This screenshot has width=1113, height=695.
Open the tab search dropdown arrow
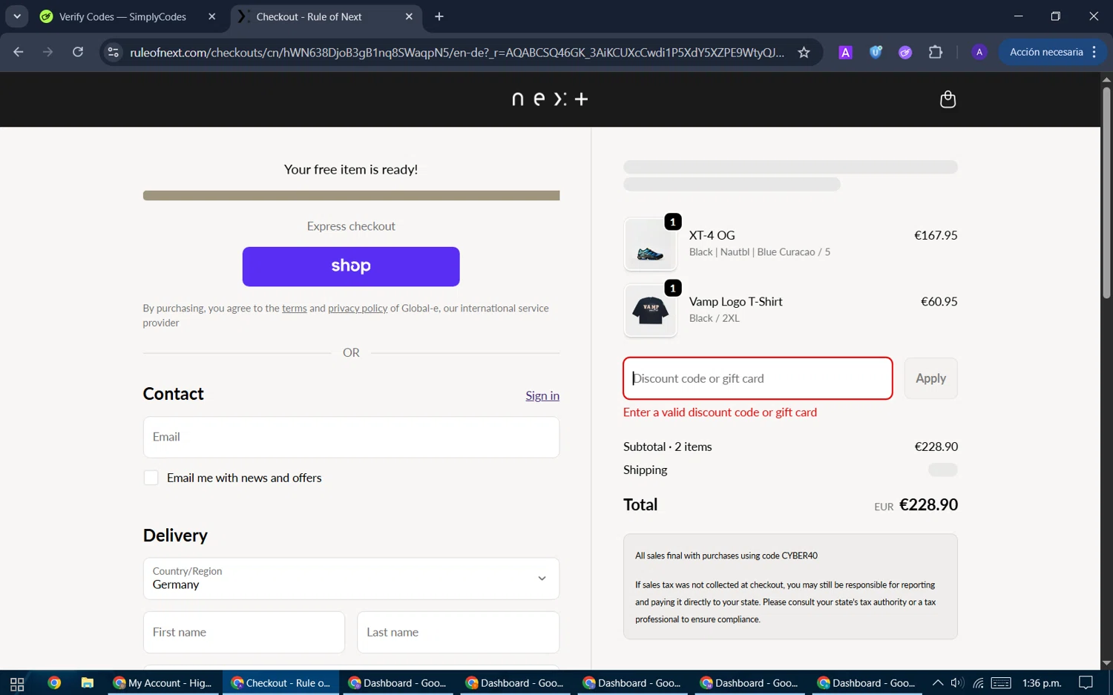pyautogui.click(x=16, y=16)
